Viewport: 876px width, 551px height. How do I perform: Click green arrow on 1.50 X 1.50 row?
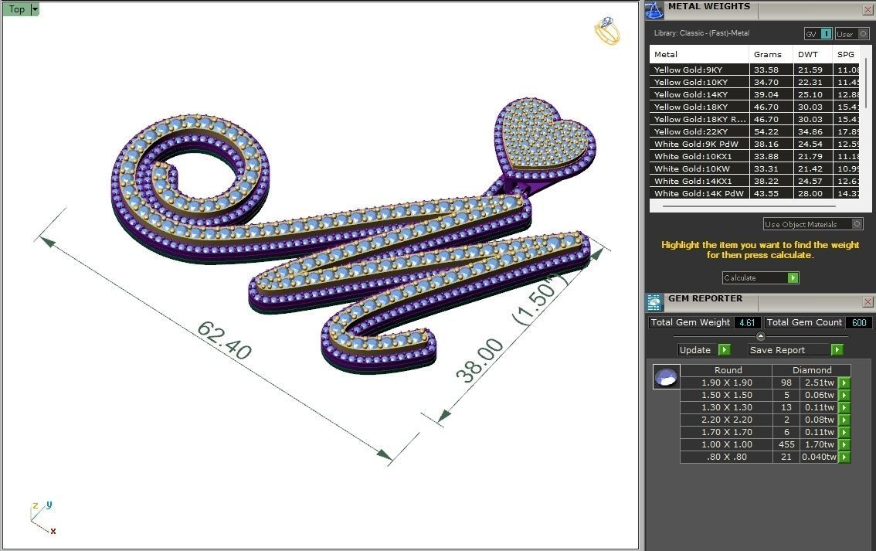[844, 395]
